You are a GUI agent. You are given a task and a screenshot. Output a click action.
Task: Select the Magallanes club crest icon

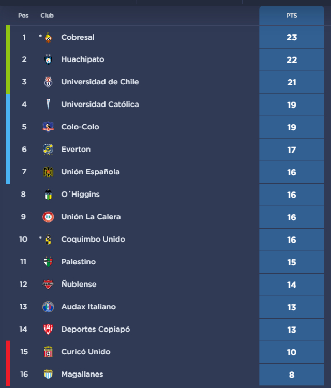point(48,374)
